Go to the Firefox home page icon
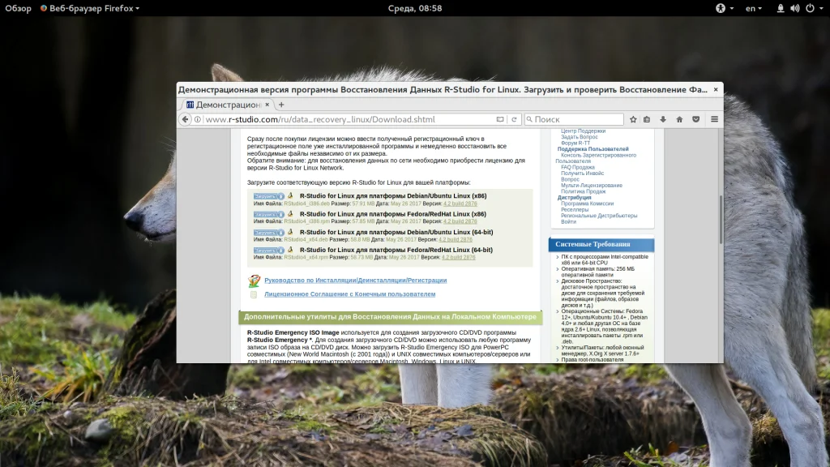The width and height of the screenshot is (830, 467). pos(679,119)
